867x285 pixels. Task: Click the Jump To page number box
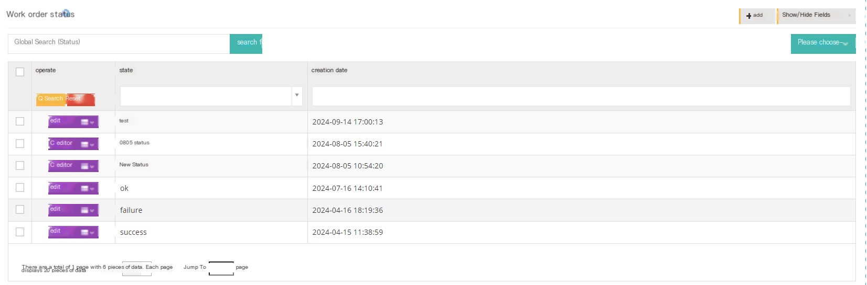click(221, 268)
